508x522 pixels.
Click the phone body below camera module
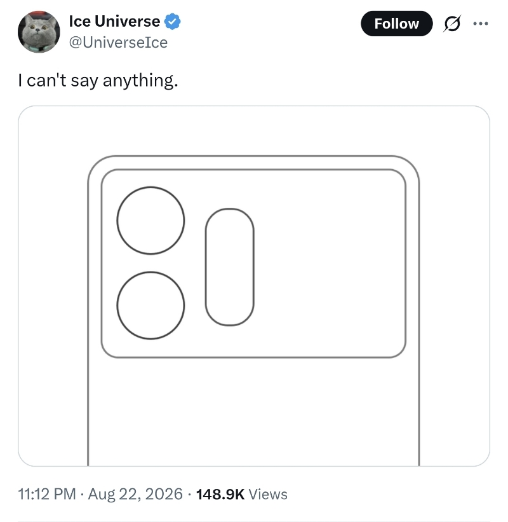coord(253,413)
